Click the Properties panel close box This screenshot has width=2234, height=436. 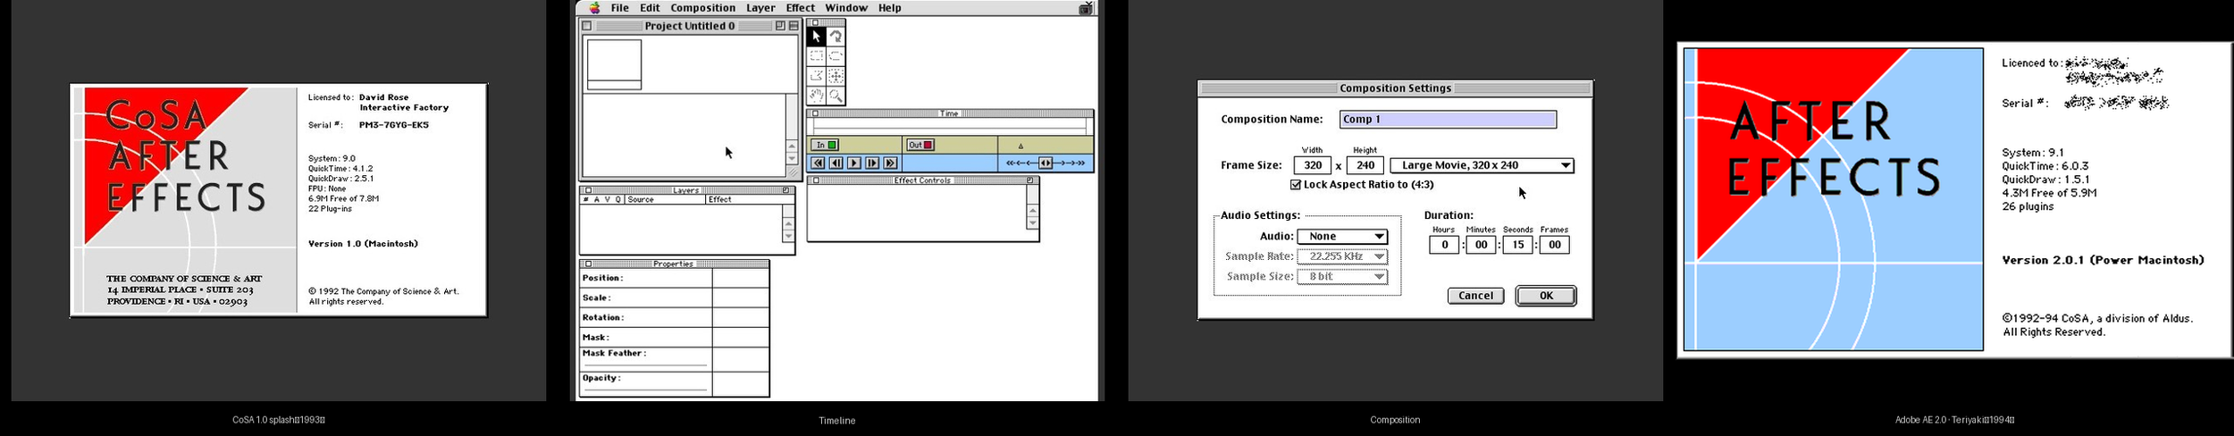tap(588, 264)
